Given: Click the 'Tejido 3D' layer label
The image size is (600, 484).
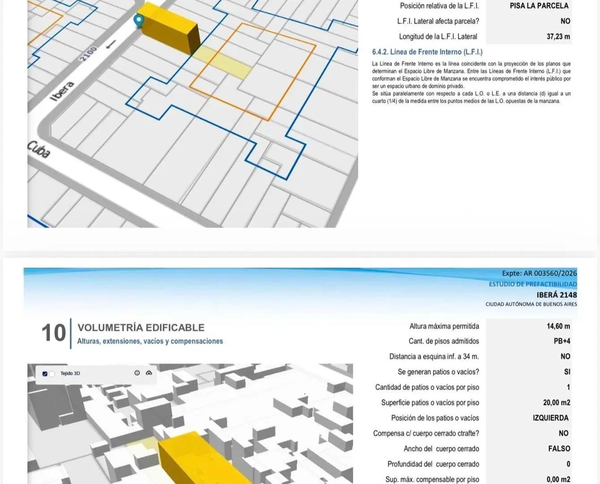Looking at the screenshot, I should [70, 373].
